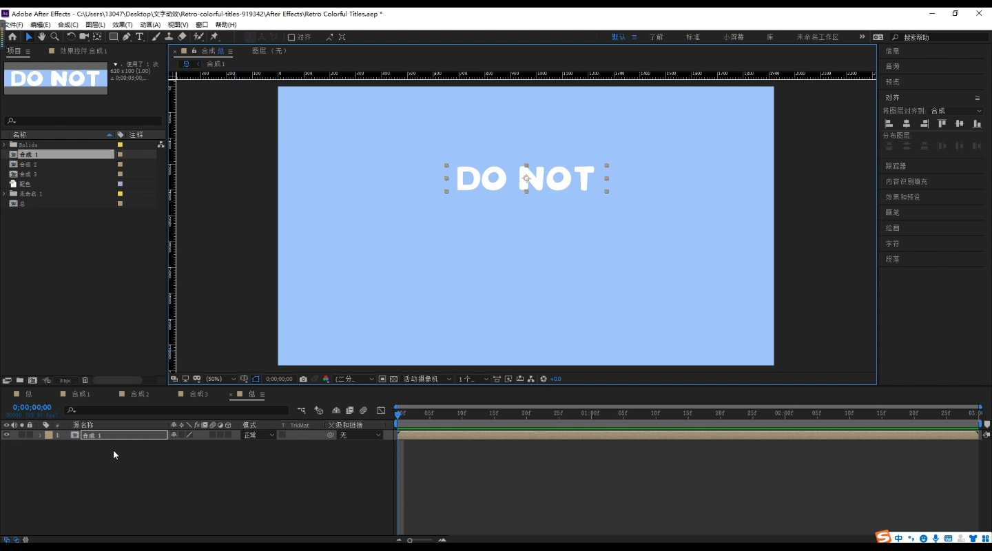Enable the 对齐 snapping checkbox

[x=291, y=37]
